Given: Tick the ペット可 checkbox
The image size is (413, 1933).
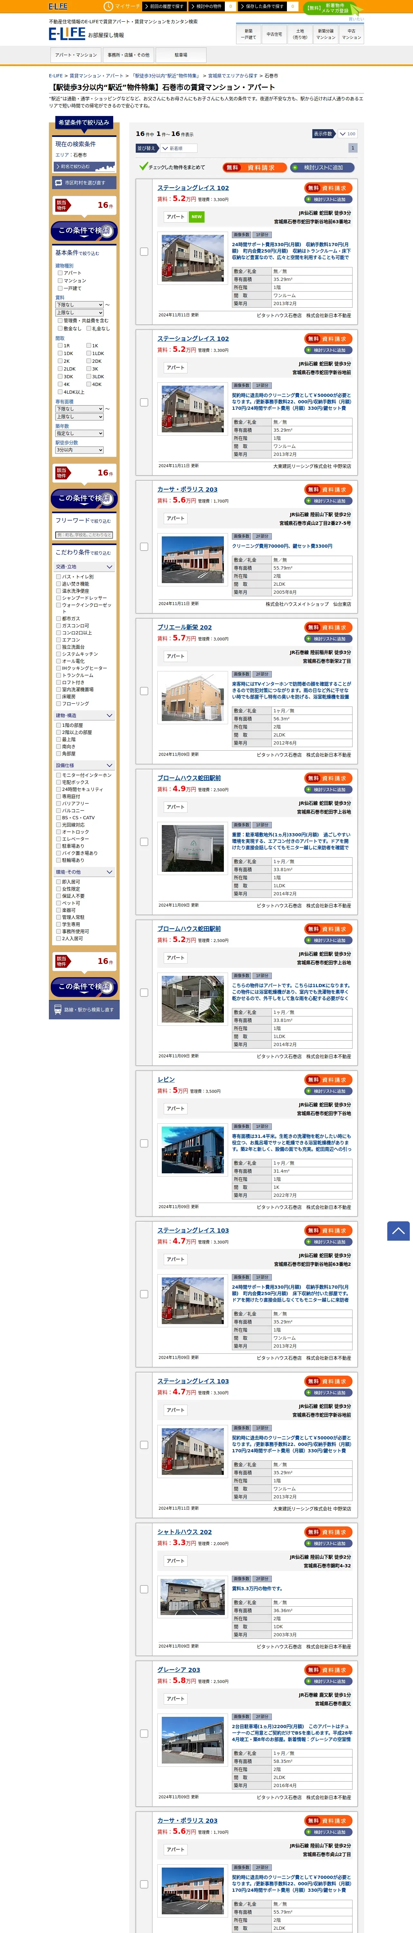Looking at the screenshot, I should point(59,903).
